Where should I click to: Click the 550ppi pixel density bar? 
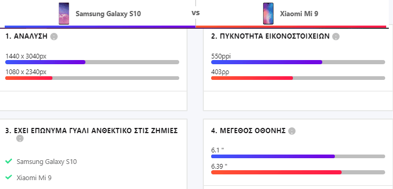[x=298, y=62]
